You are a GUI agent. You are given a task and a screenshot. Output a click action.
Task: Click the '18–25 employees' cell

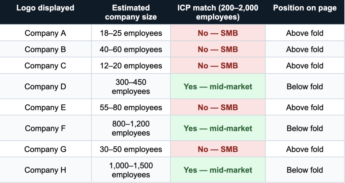131,33
